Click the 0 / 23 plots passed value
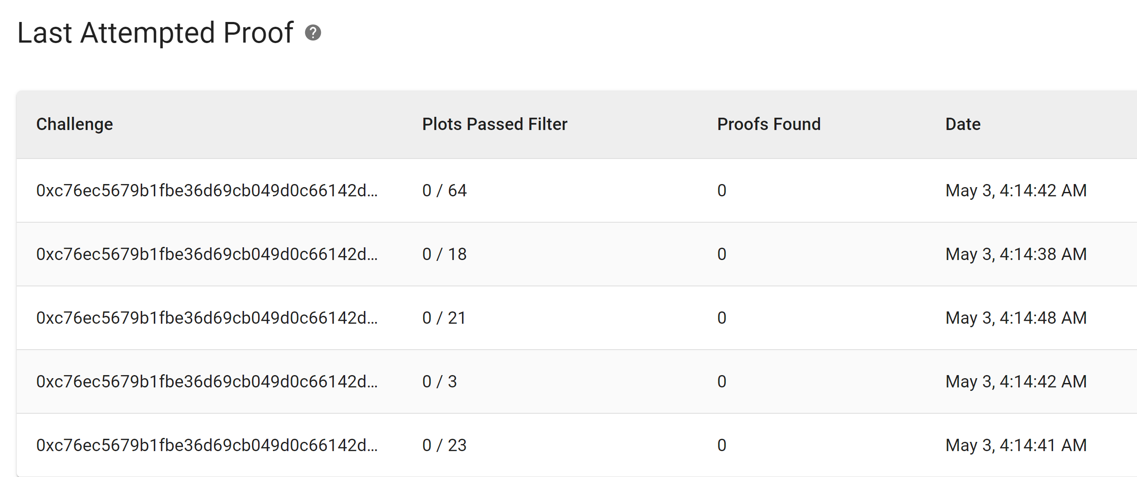The height and width of the screenshot is (477, 1137). click(x=445, y=445)
